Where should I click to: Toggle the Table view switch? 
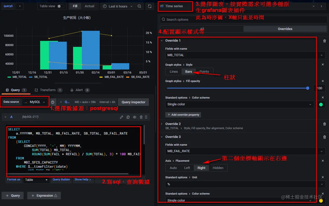[61, 6]
